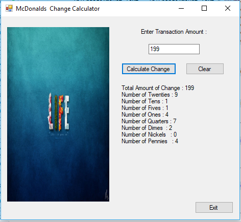This screenshot has width=241, height=222.
Task: Clear the form with the Clear button
Action: click(205, 69)
